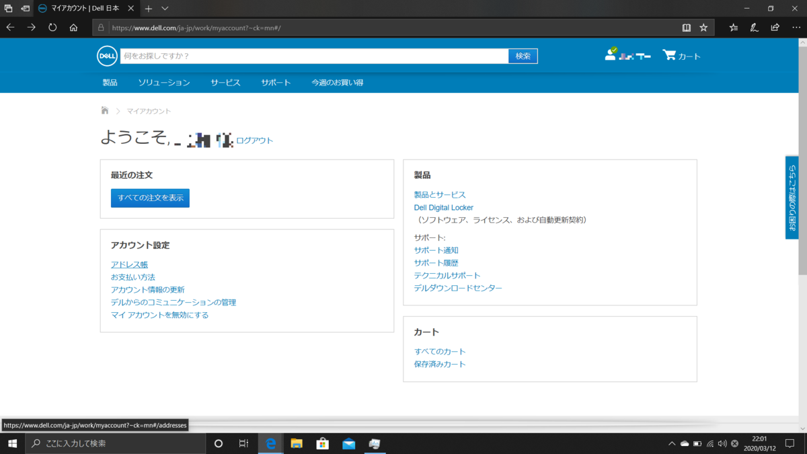Click the Dell logo icon
Image resolution: width=807 pixels, height=454 pixels.
point(107,56)
